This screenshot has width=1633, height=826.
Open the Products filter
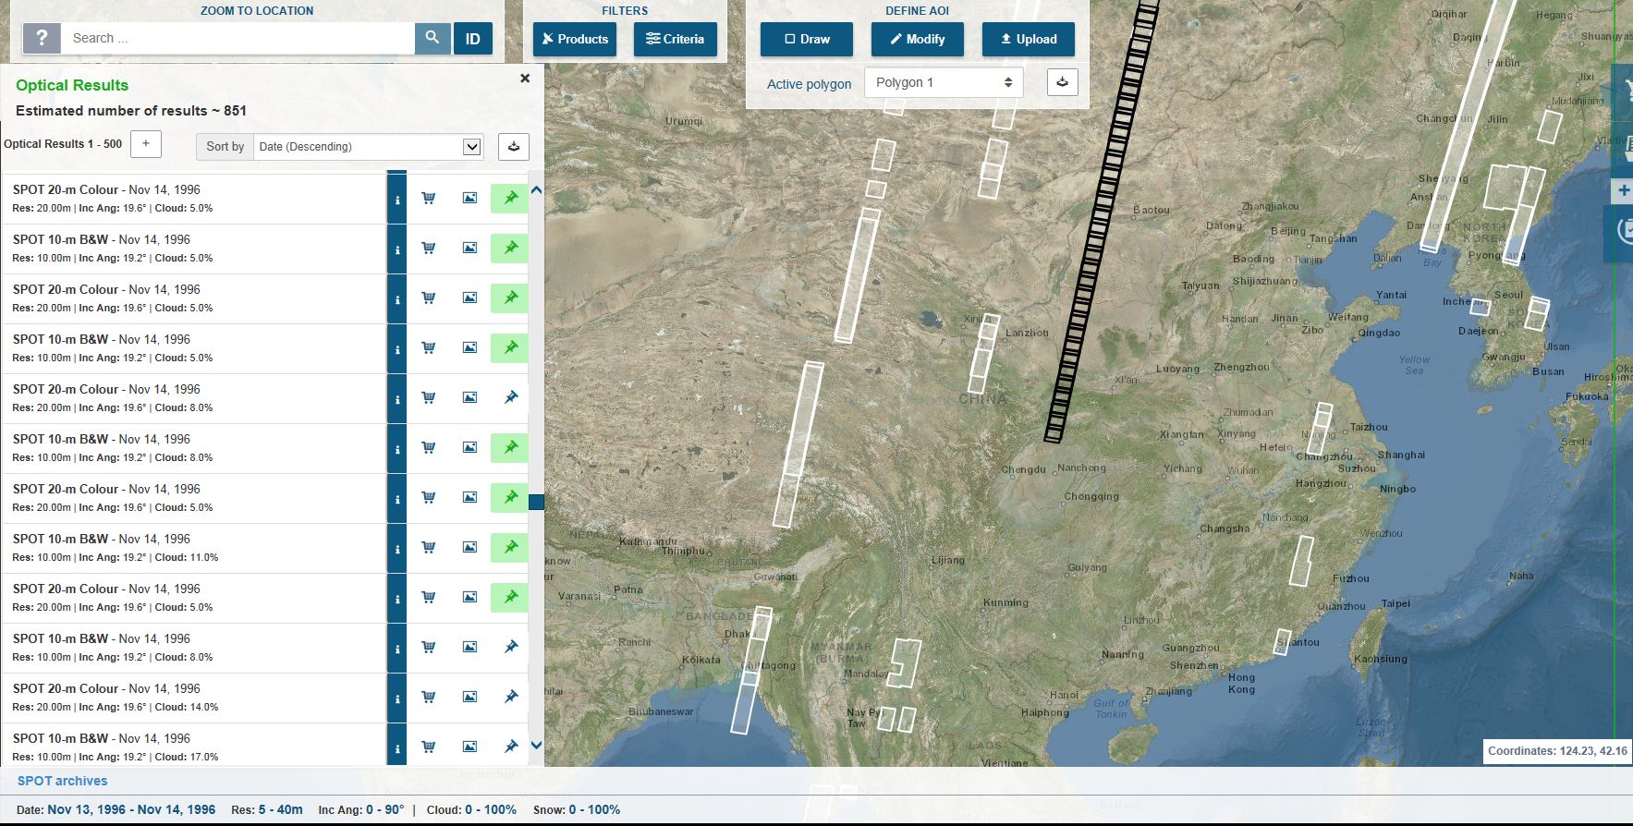point(574,39)
